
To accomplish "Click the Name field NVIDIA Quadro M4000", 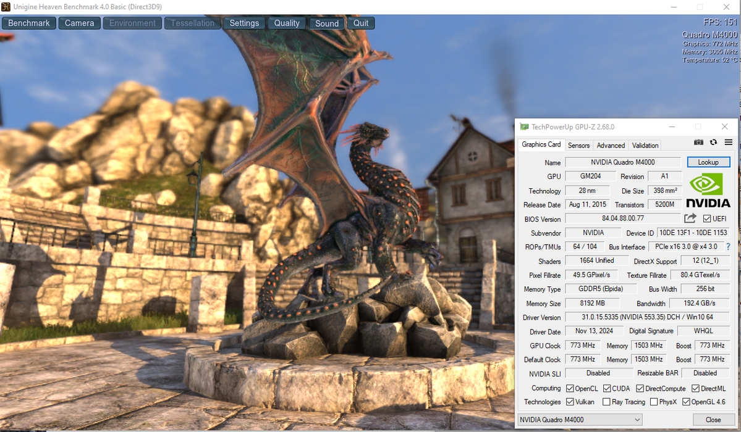I will point(623,162).
